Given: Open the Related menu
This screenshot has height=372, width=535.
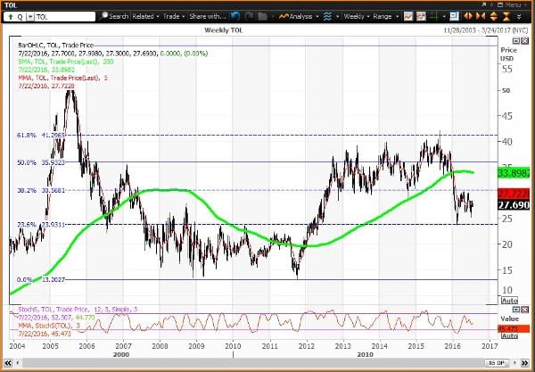Looking at the screenshot, I should pyautogui.click(x=147, y=16).
